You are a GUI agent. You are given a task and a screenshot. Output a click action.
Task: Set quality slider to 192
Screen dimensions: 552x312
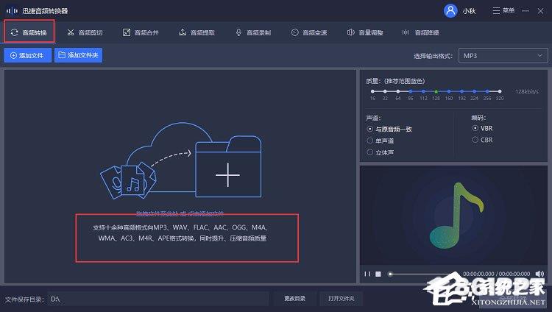click(x=461, y=91)
